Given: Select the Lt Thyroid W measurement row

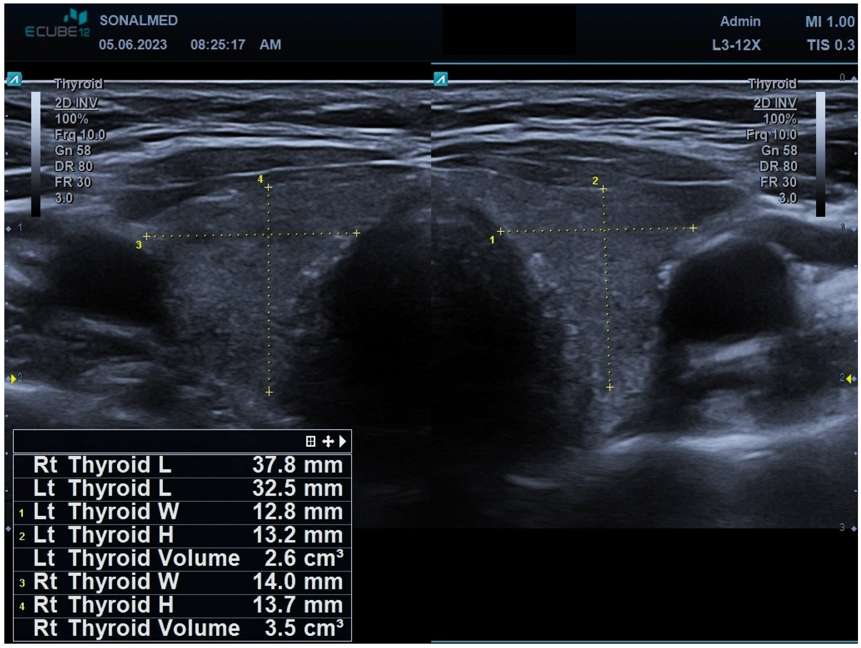Looking at the screenshot, I should point(182,512).
